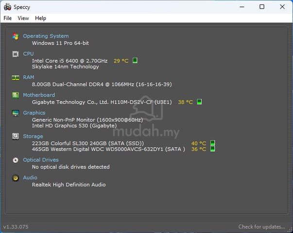Minimize the Speccy window

[x=242, y=7]
